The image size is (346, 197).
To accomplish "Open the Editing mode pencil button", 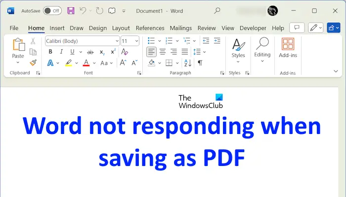I will 316,28.
